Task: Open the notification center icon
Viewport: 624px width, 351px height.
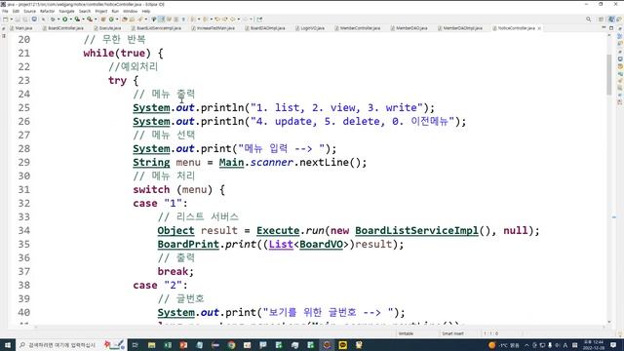Action: 613,345
